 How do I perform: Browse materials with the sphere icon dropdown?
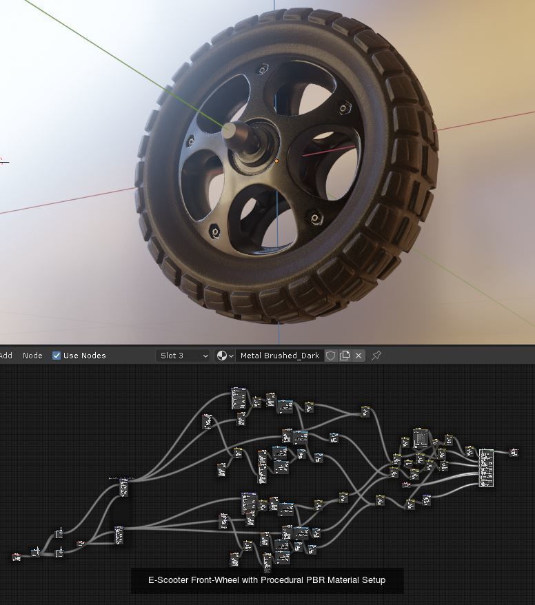tap(225, 356)
